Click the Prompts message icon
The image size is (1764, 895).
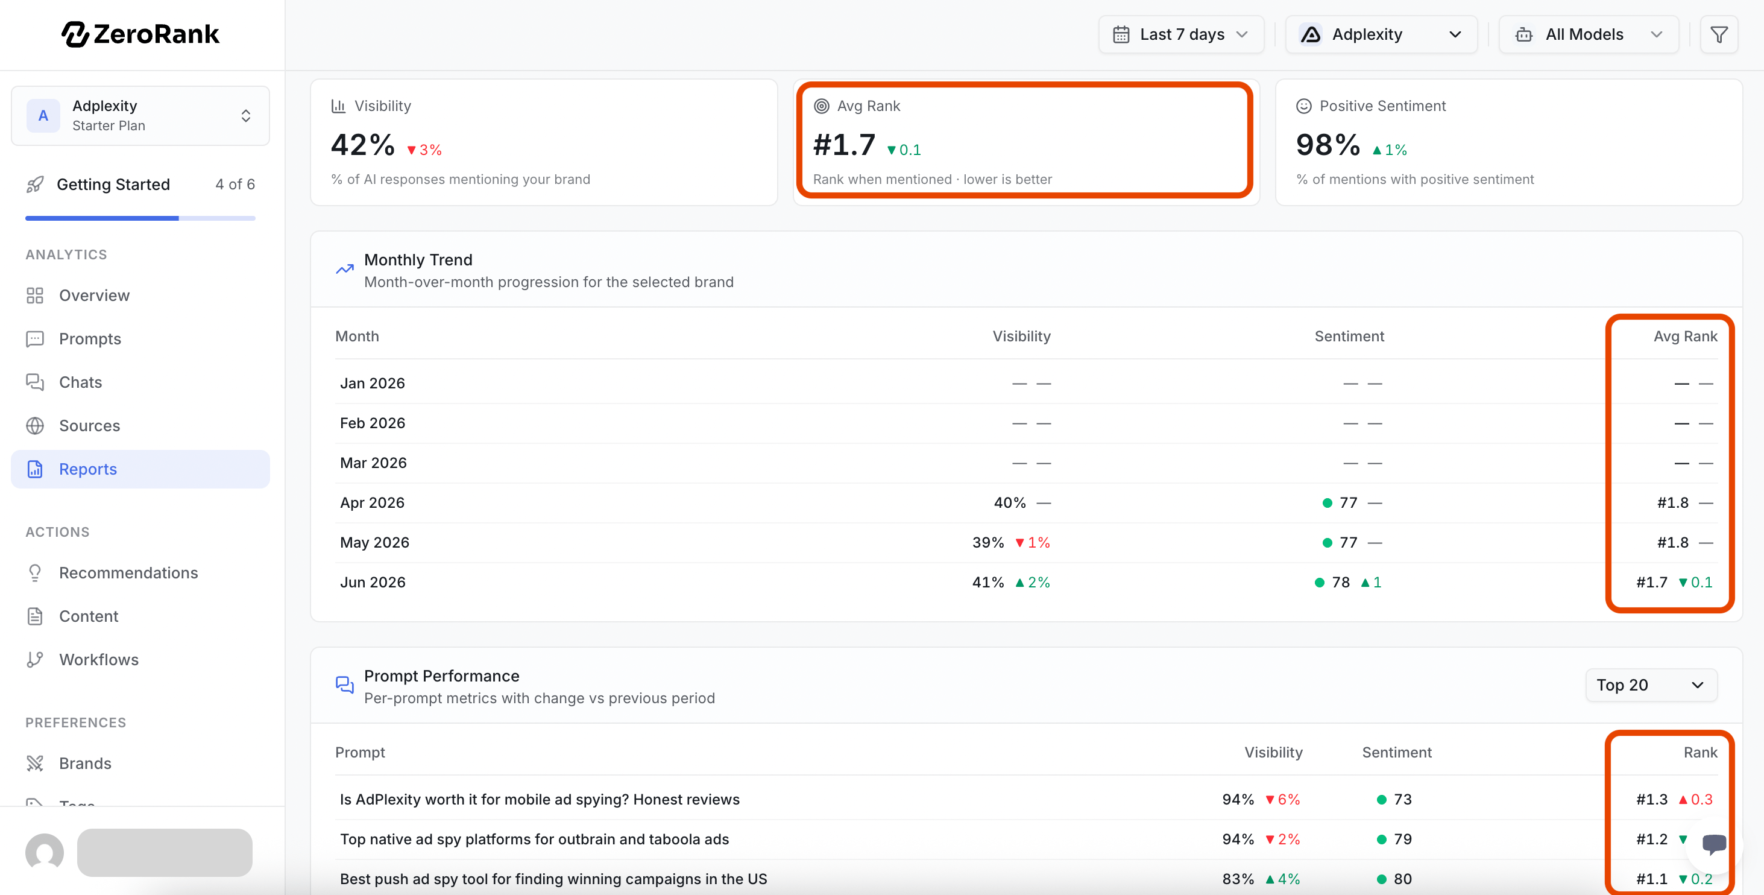coord(35,338)
